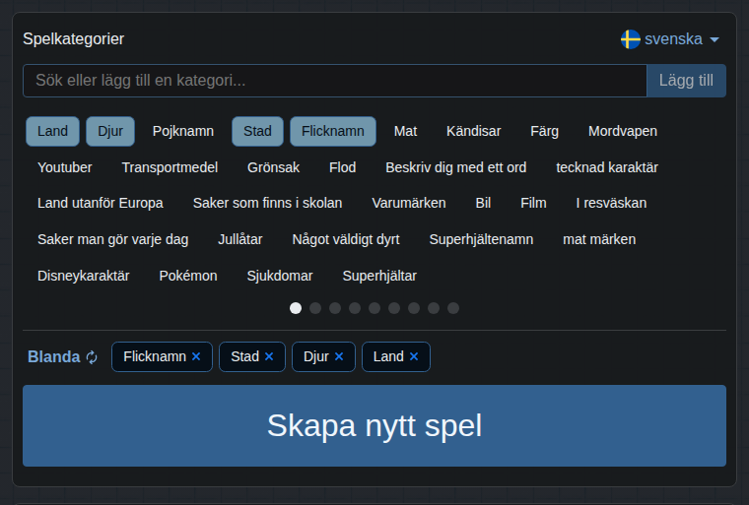Image resolution: width=749 pixels, height=505 pixels.
Task: Select the Superhjältenamn category
Action: point(481,239)
